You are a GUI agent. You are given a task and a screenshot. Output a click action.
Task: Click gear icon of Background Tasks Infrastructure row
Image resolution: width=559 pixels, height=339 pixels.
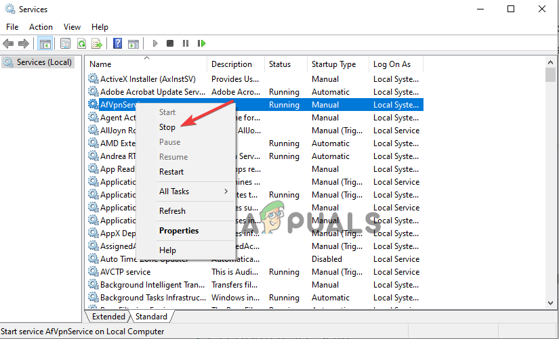click(x=93, y=297)
